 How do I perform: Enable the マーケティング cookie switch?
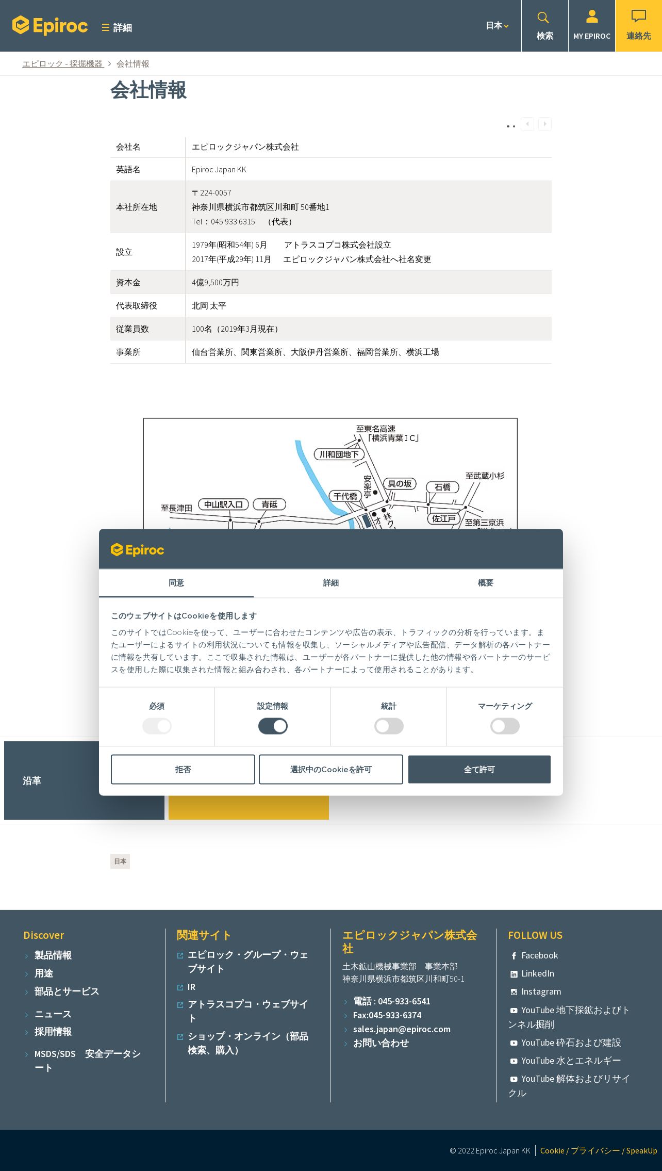(x=505, y=726)
